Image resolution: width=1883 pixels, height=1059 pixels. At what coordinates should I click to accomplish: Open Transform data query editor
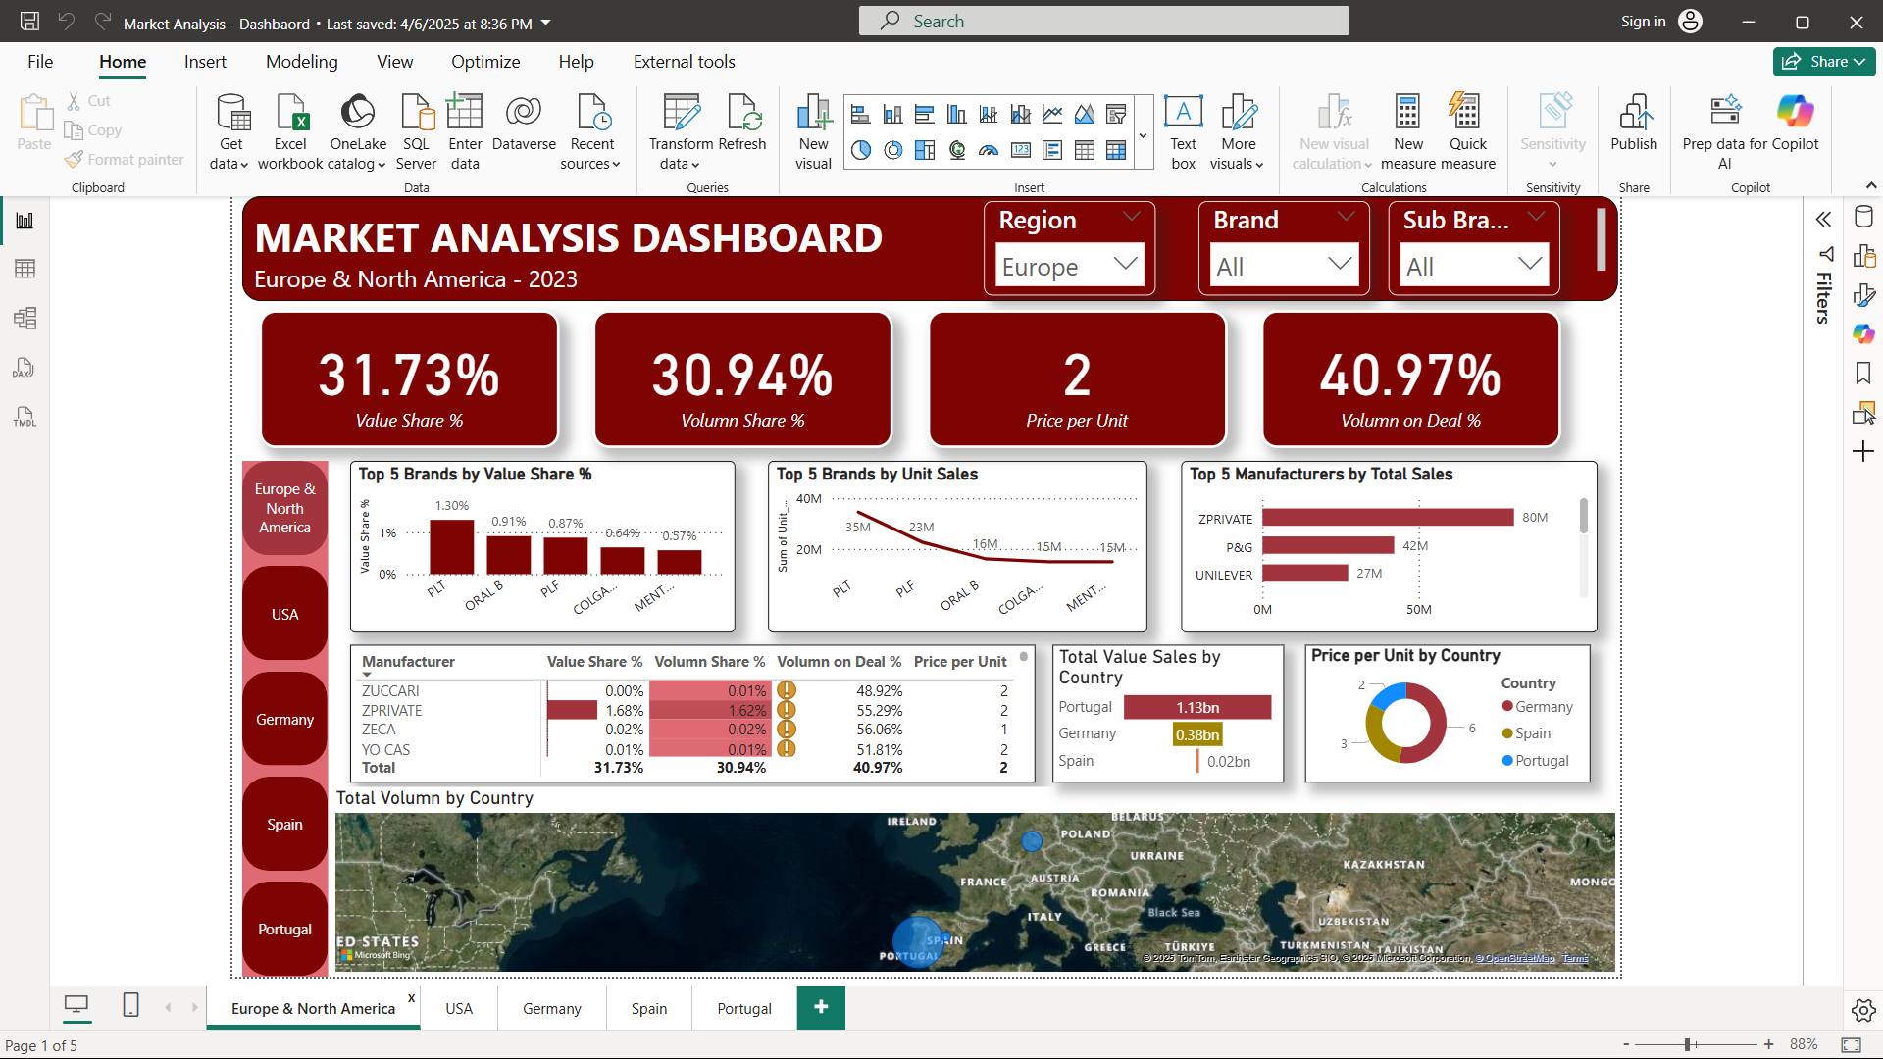click(681, 132)
